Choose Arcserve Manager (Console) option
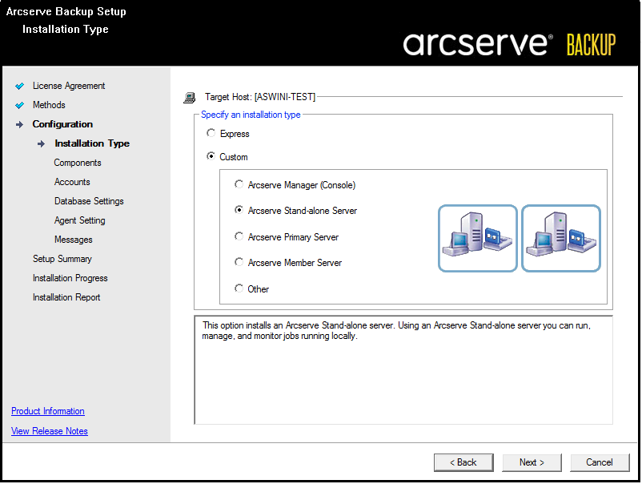The image size is (642, 484). pyautogui.click(x=239, y=185)
